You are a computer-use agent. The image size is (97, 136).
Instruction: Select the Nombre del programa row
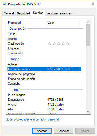point(44,74)
